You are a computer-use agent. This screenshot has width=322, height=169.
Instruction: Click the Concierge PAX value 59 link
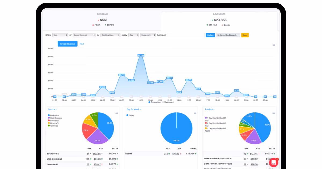(88, 164)
